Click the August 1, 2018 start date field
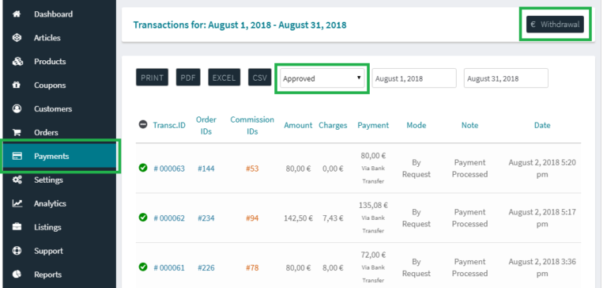 414,78
